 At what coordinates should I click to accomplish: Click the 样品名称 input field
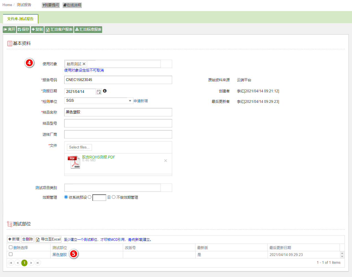point(118,112)
